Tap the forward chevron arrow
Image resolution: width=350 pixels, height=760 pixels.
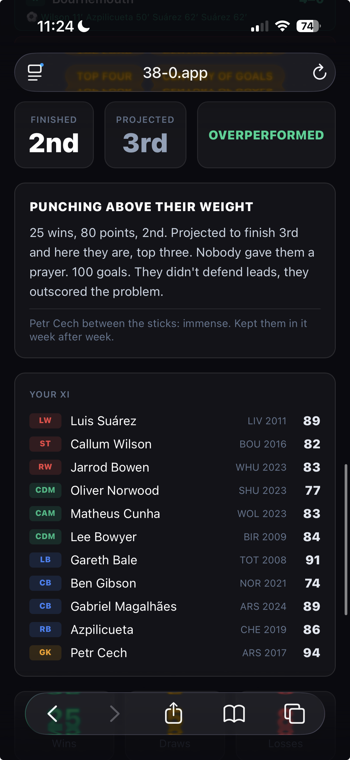coord(114,714)
